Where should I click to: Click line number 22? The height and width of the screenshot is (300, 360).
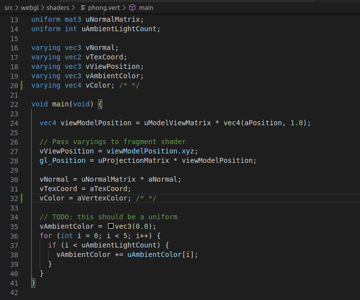pos(14,104)
